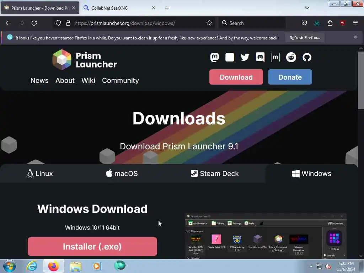
Task: Open the tracking protection shield icon
Action: tap(58, 23)
